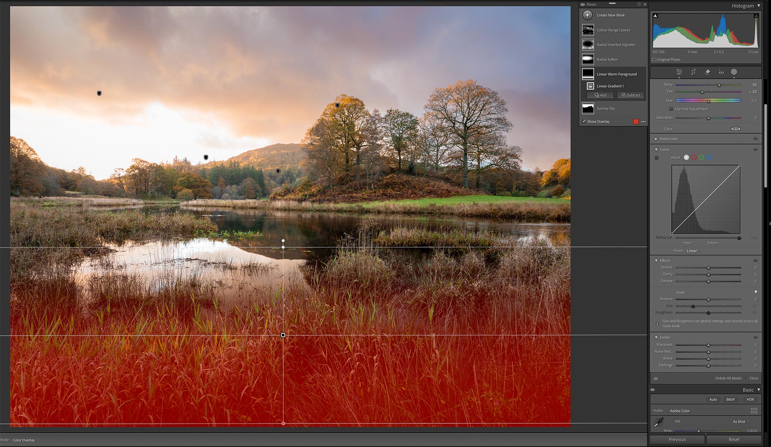This screenshot has width=771, height=447.
Task: Activate the curve target adjustment tool
Action: coord(657,158)
